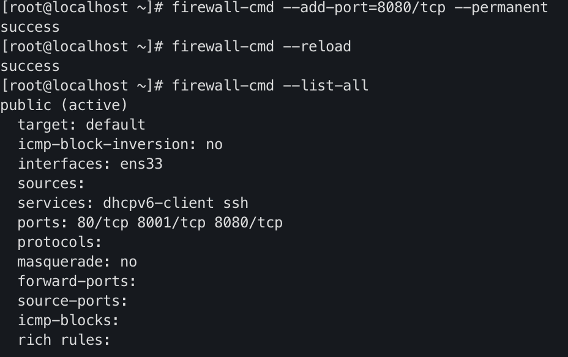Click the 8080/tcp entry in ports list
Screen dimensions: 568x357
[x=248, y=223]
